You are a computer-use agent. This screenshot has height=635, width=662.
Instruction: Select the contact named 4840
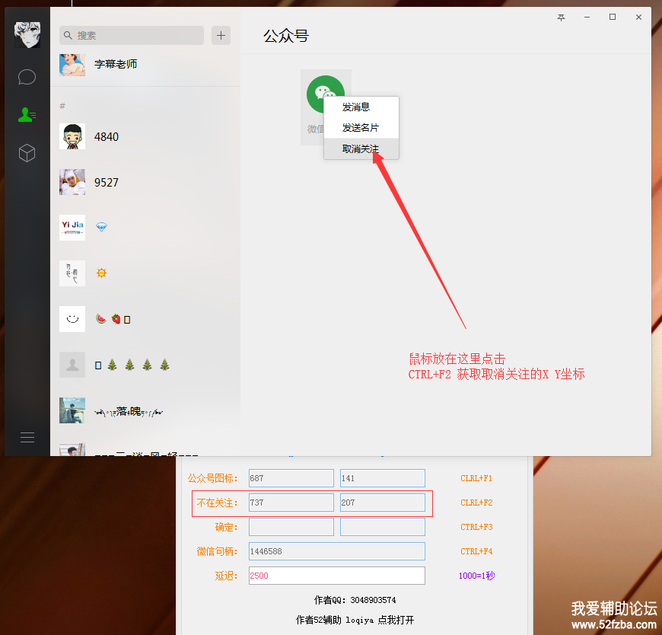(145, 136)
